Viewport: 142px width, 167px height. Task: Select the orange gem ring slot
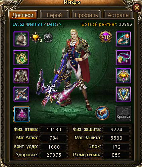pyautogui.click(x=123, y=39)
